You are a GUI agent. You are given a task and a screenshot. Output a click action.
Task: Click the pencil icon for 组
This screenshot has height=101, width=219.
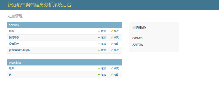(112, 75)
